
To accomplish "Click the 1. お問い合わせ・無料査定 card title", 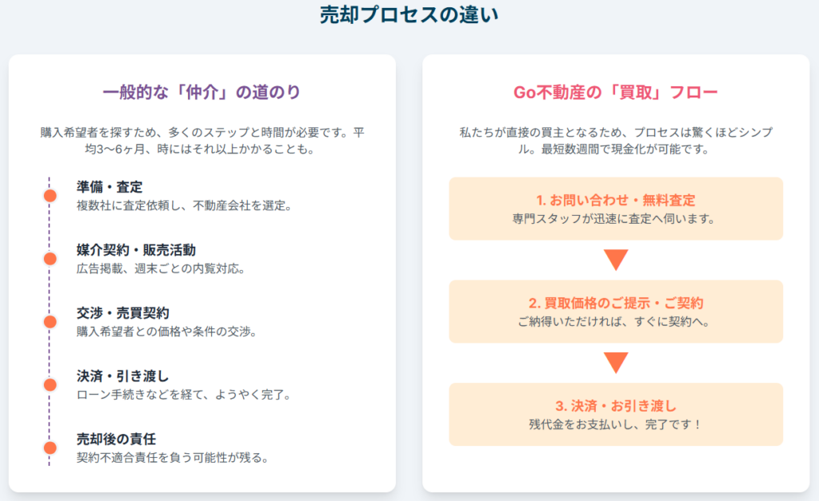I will [616, 201].
